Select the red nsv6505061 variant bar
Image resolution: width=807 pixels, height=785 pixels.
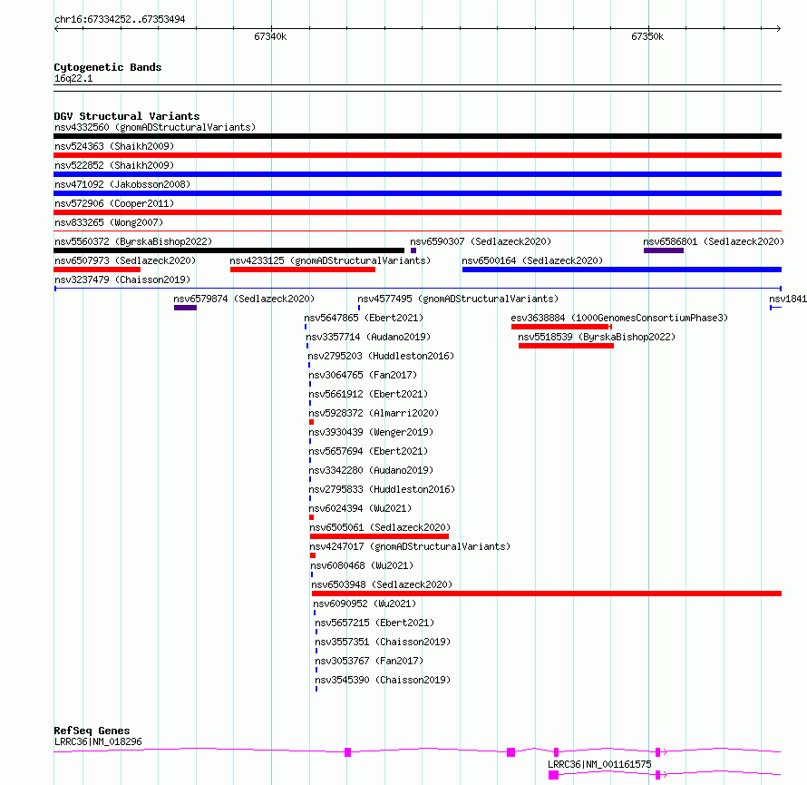click(379, 536)
